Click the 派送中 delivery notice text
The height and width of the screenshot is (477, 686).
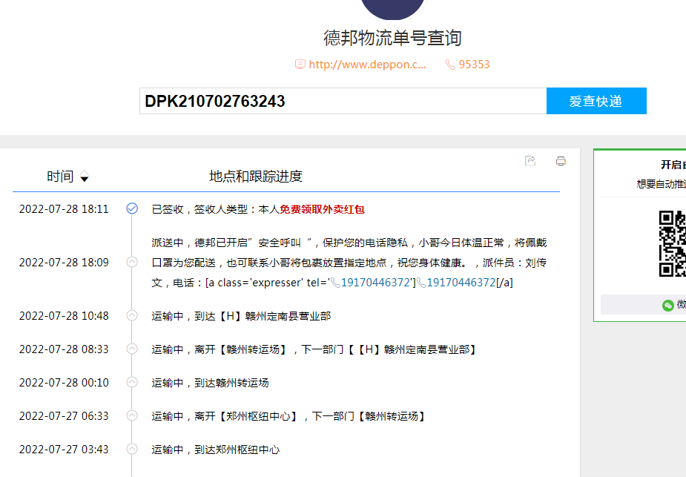(x=349, y=263)
